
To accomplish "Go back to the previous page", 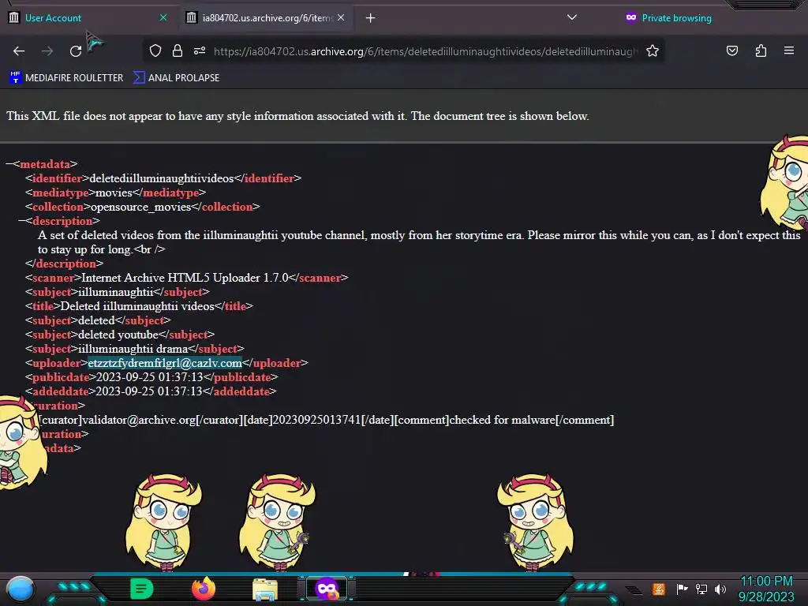I will coord(19,51).
